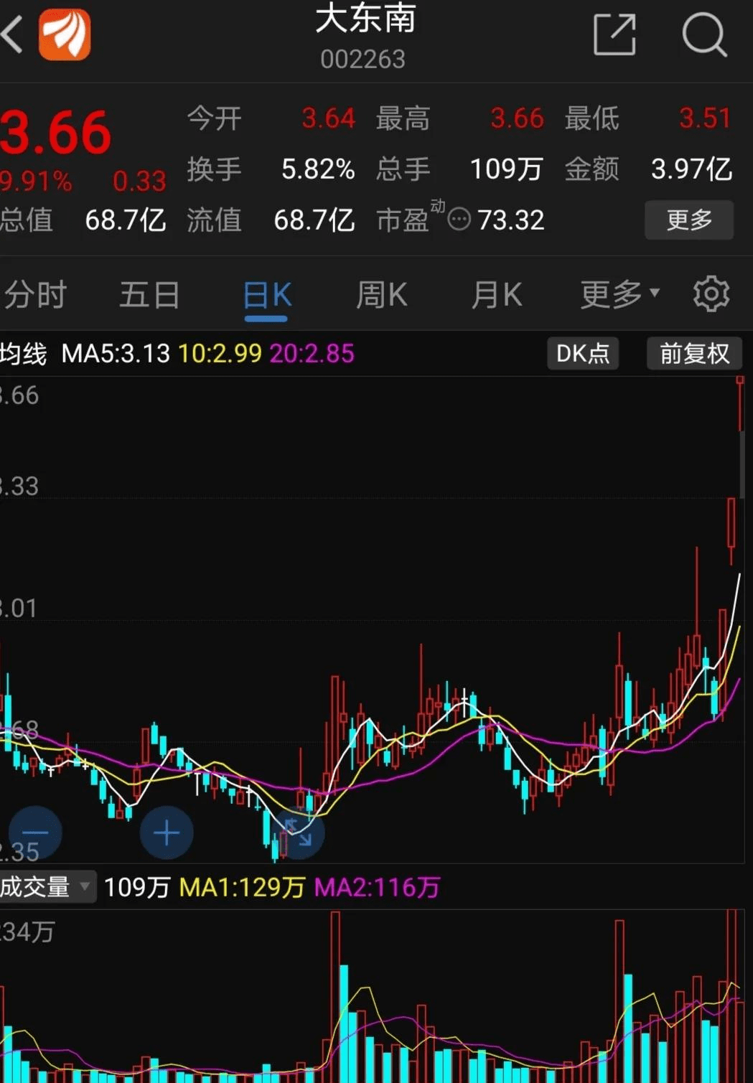Tap the current price 3.66
The width and height of the screenshot is (753, 1083).
(x=55, y=133)
